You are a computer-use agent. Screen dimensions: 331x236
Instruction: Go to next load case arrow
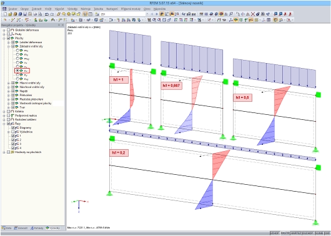[157, 14]
